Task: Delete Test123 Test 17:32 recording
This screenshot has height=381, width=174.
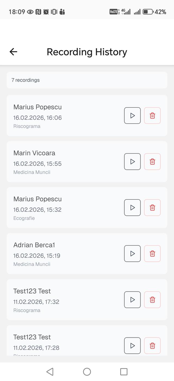Action: (152, 300)
